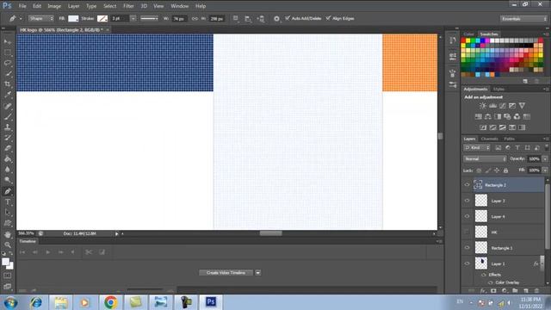This screenshot has height=310, width=551.
Task: Switch to the Channels tab
Action: coord(489,139)
